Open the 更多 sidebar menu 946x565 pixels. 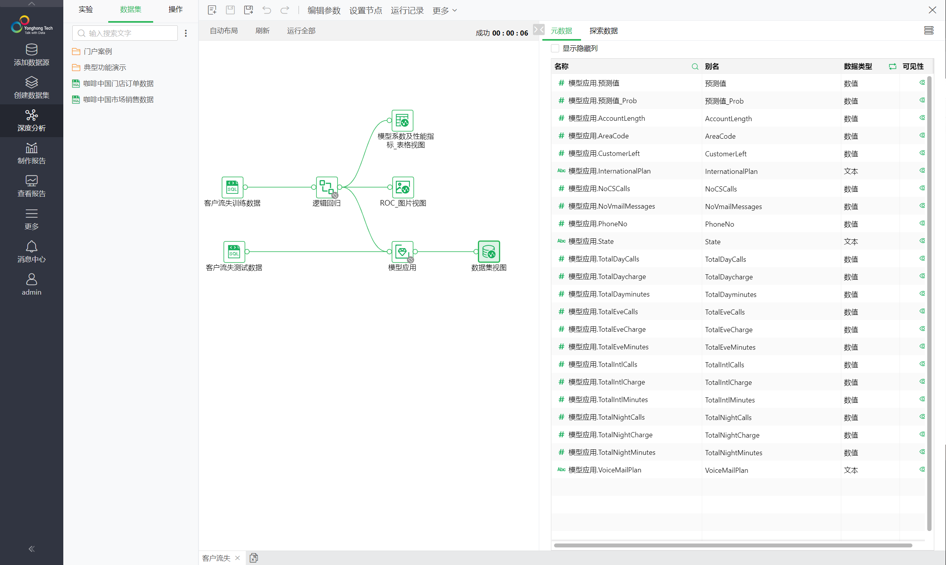coord(31,219)
